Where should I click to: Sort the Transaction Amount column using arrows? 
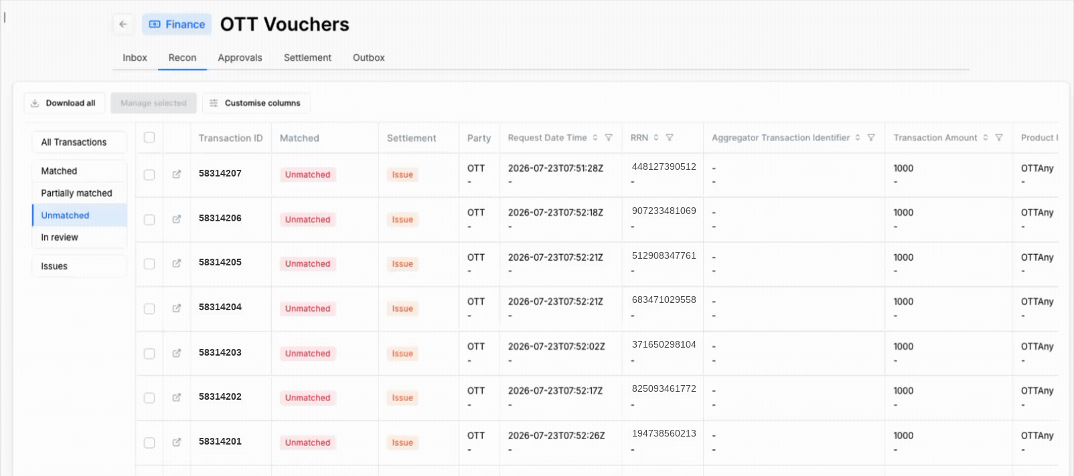pyautogui.click(x=986, y=138)
